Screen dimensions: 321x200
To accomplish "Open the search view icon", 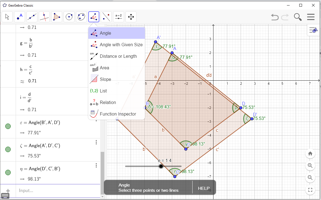I will point(298,17).
